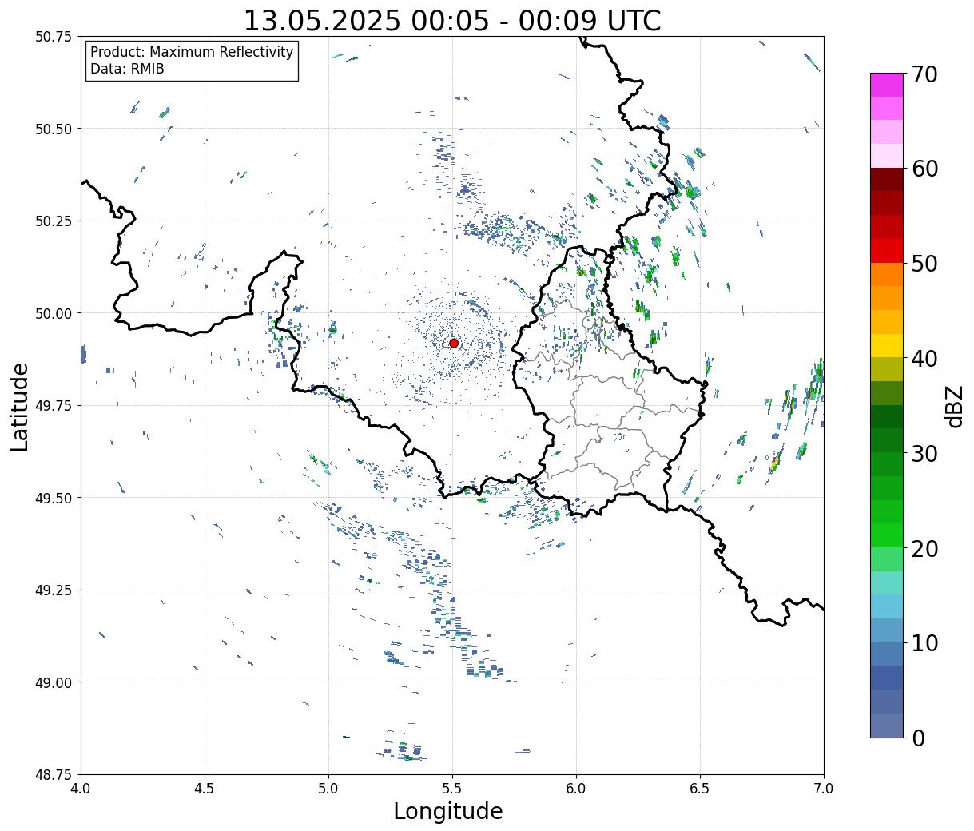974x831 pixels.
Task: Click the 'Data: RMIB' label
Action: [127, 69]
